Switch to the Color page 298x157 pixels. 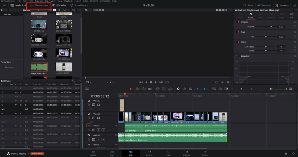[x=168, y=153]
